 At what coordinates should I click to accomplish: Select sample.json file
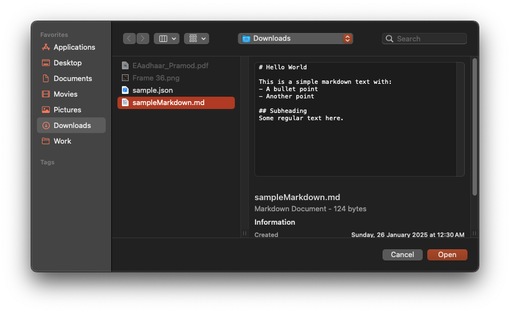pos(176,91)
